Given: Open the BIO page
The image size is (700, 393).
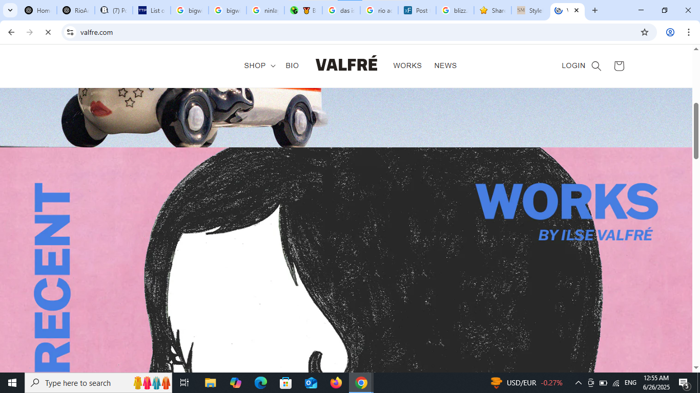Looking at the screenshot, I should click(x=292, y=65).
